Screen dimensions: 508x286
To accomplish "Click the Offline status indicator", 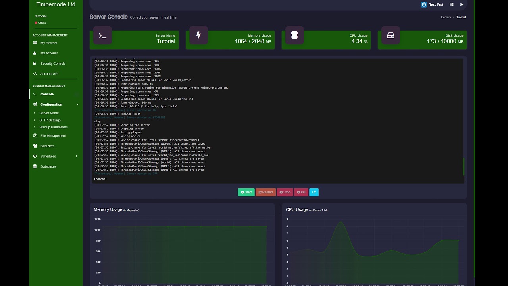I will pos(40,23).
